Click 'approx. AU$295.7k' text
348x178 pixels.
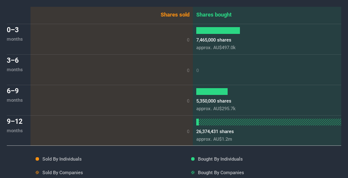(x=216, y=108)
